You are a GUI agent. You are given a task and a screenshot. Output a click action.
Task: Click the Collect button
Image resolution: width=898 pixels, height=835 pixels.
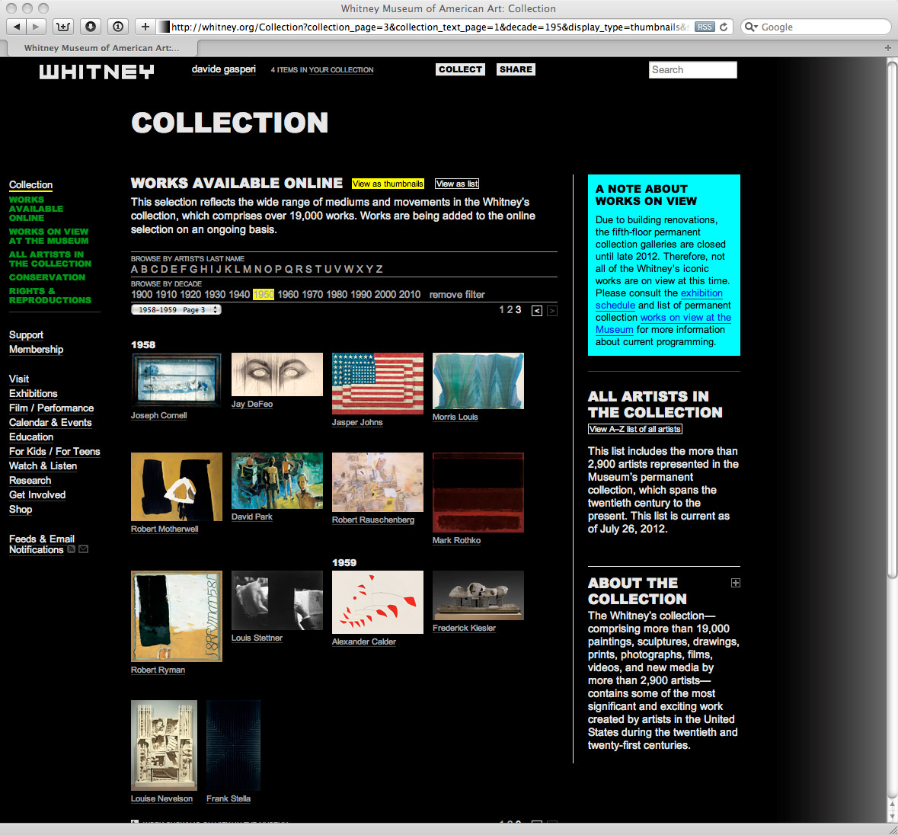[x=461, y=69]
